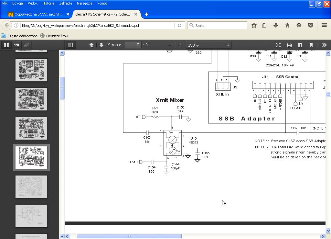Viewport: 331px width, 239px height.
Task: Toggle the PDF sidebar panel
Action: (71, 45)
